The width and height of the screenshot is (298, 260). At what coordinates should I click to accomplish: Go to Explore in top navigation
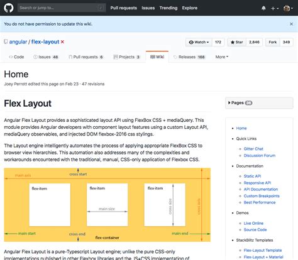pyautogui.click(x=190, y=8)
